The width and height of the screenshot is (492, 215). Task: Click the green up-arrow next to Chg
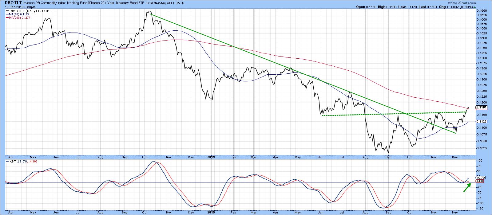(474, 7)
